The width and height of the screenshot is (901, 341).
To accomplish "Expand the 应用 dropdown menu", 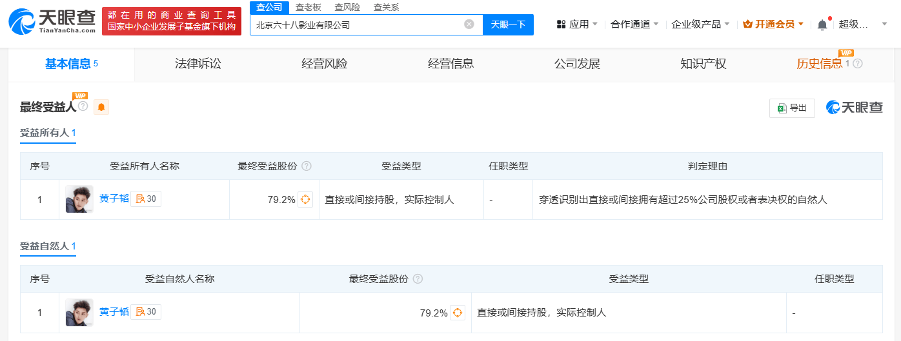I will point(578,24).
